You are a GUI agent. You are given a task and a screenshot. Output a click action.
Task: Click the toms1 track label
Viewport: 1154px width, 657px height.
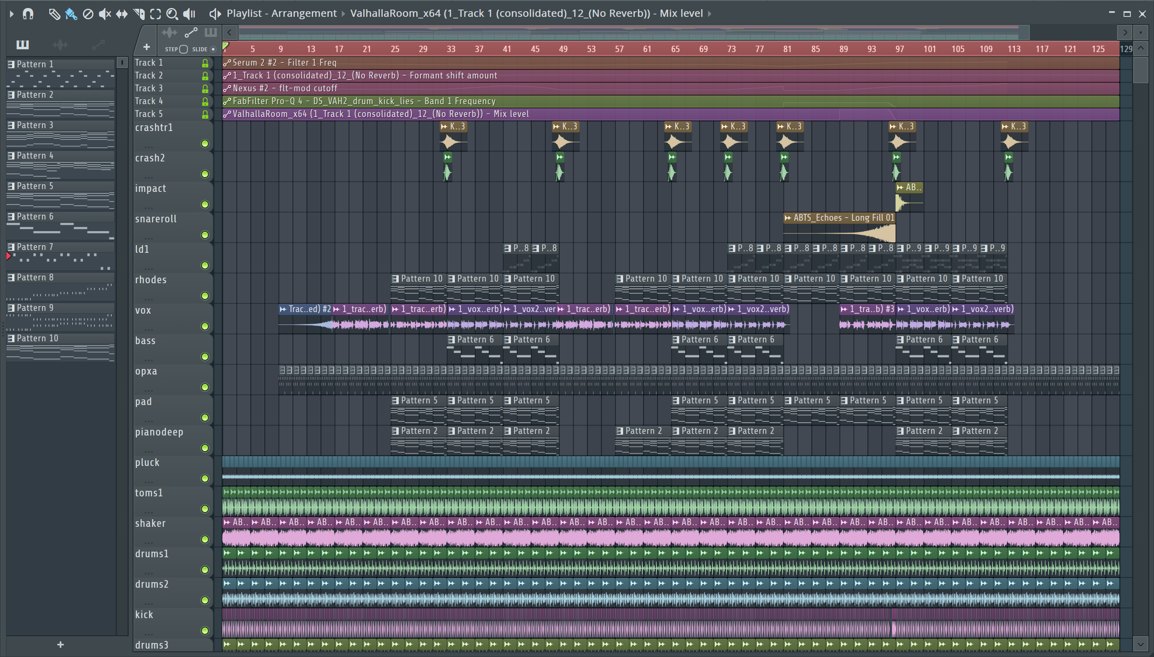click(x=149, y=493)
